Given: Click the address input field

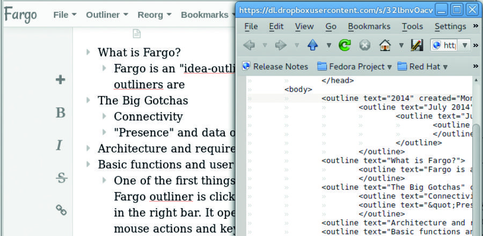Looking at the screenshot, I should [x=450, y=46].
